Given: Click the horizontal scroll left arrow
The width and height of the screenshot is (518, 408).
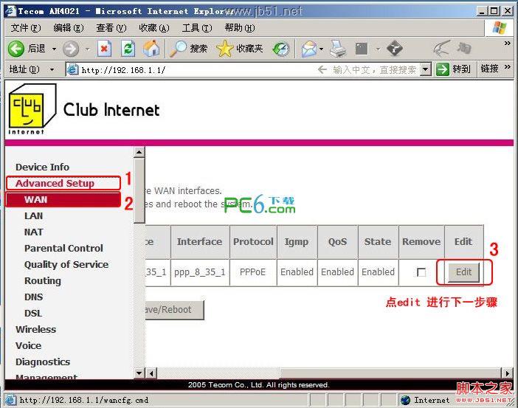Looking at the screenshot, I should coord(151,373).
